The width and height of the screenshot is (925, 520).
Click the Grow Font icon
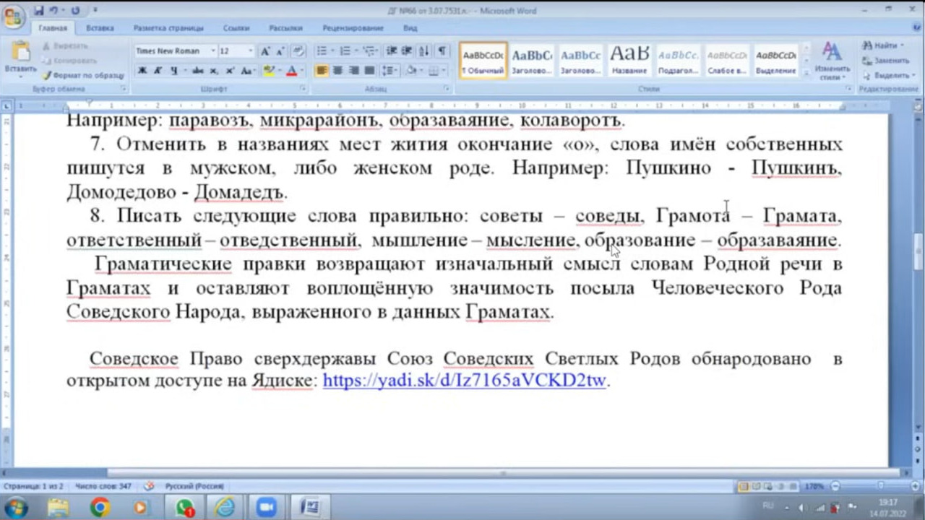[x=265, y=51]
